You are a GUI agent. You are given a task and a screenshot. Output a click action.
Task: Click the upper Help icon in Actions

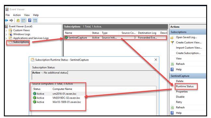(172, 69)
